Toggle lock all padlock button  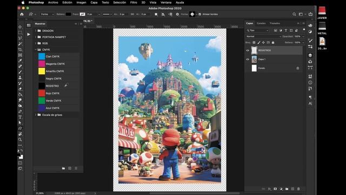(x=273, y=42)
